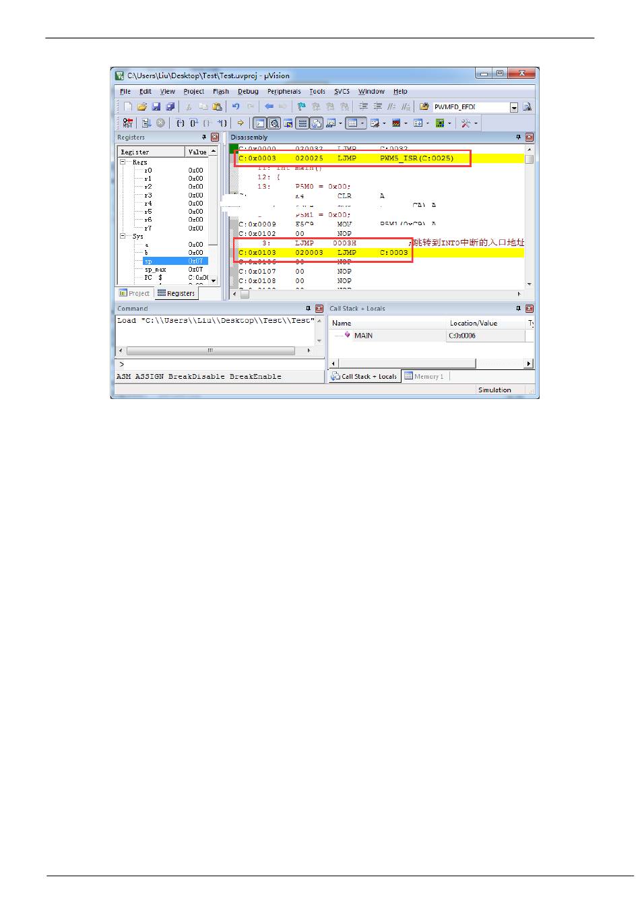Toggle the Call Stack window toolbar button
This screenshot has height=916, width=640.
(x=316, y=123)
